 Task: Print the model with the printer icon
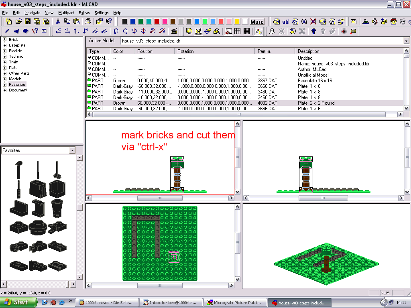click(x=88, y=22)
